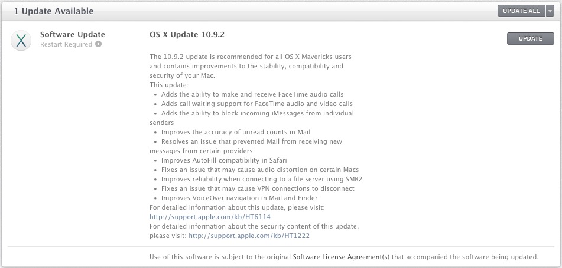Viewport: 562px width, 268px height.
Task: Open the Software License Agreement(s) link
Action: coord(341,257)
